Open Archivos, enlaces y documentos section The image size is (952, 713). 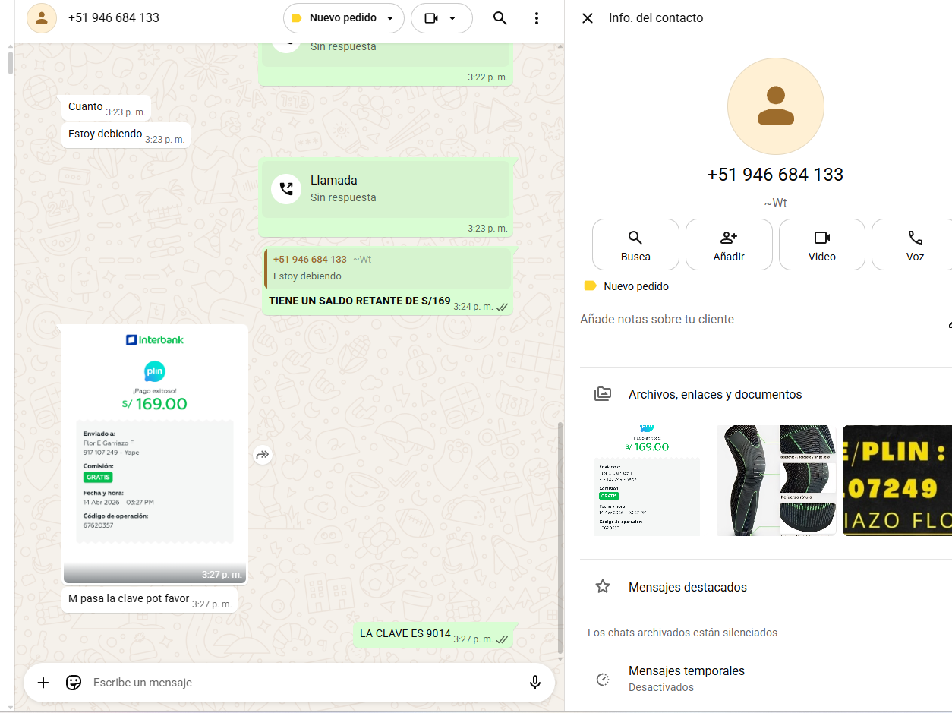pyautogui.click(x=714, y=394)
